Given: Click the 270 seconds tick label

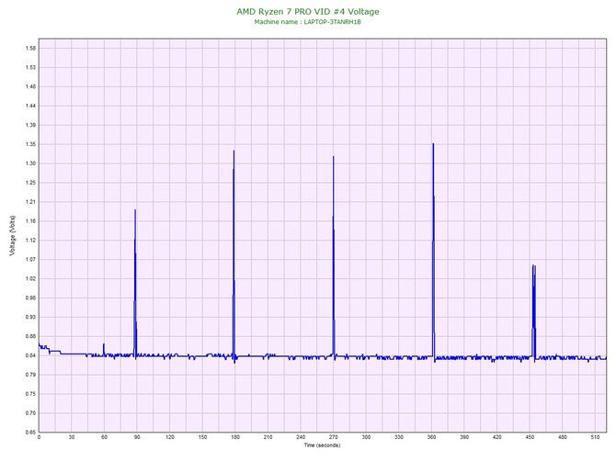Looking at the screenshot, I should click(x=334, y=437).
